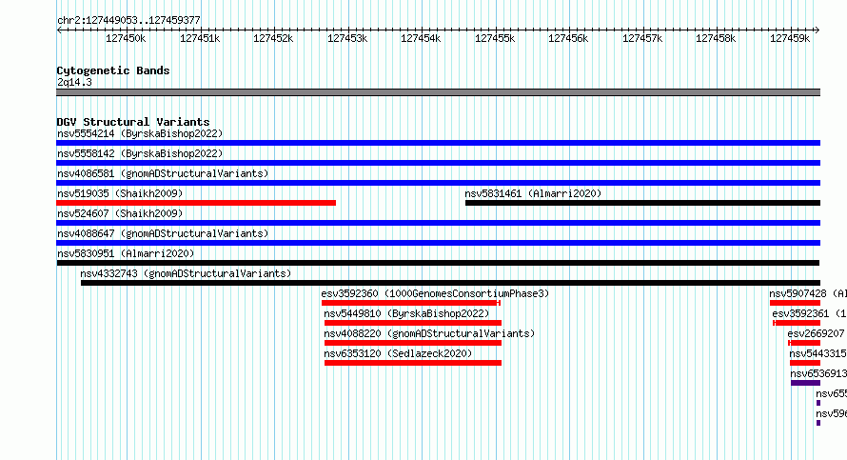Click the nsv5554214 (ByrskaBishop2022) variant label

coord(140,133)
